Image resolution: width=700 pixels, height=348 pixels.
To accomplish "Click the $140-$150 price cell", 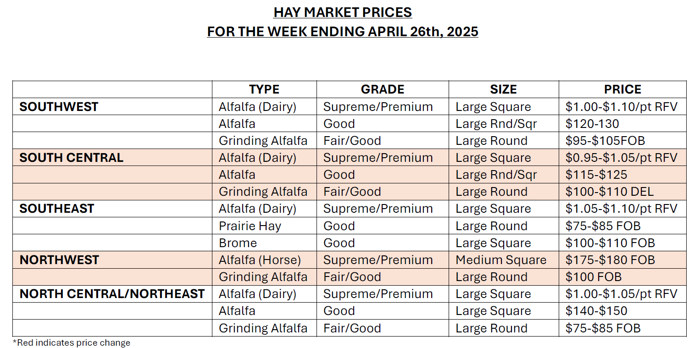I will (596, 311).
